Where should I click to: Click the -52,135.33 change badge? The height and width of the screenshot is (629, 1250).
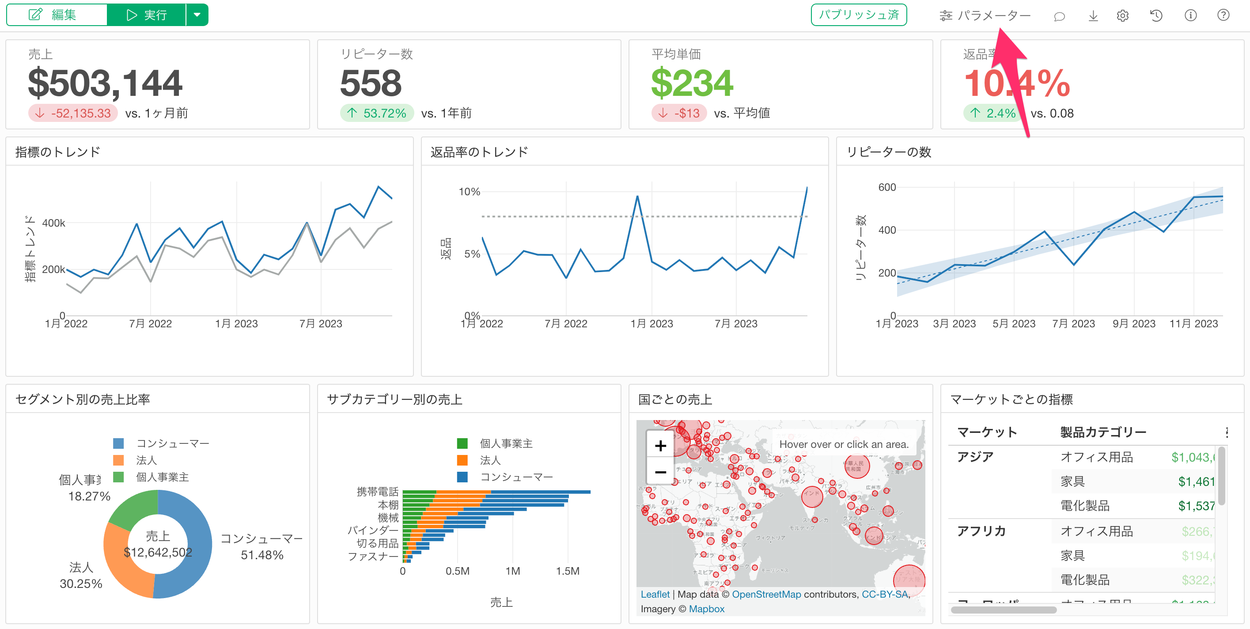tap(73, 114)
